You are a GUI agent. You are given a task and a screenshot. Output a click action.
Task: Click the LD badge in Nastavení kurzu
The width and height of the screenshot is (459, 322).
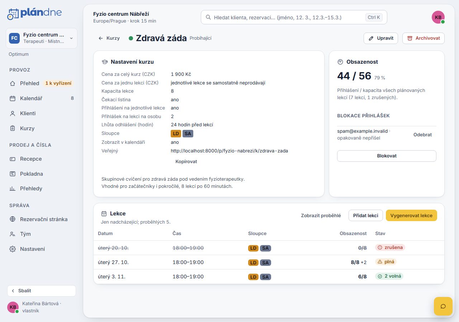(176, 133)
